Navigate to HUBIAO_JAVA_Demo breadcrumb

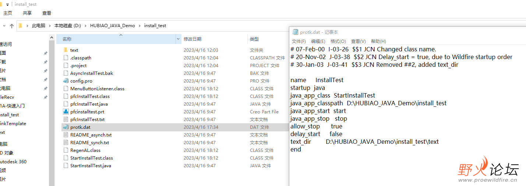[x=113, y=26]
